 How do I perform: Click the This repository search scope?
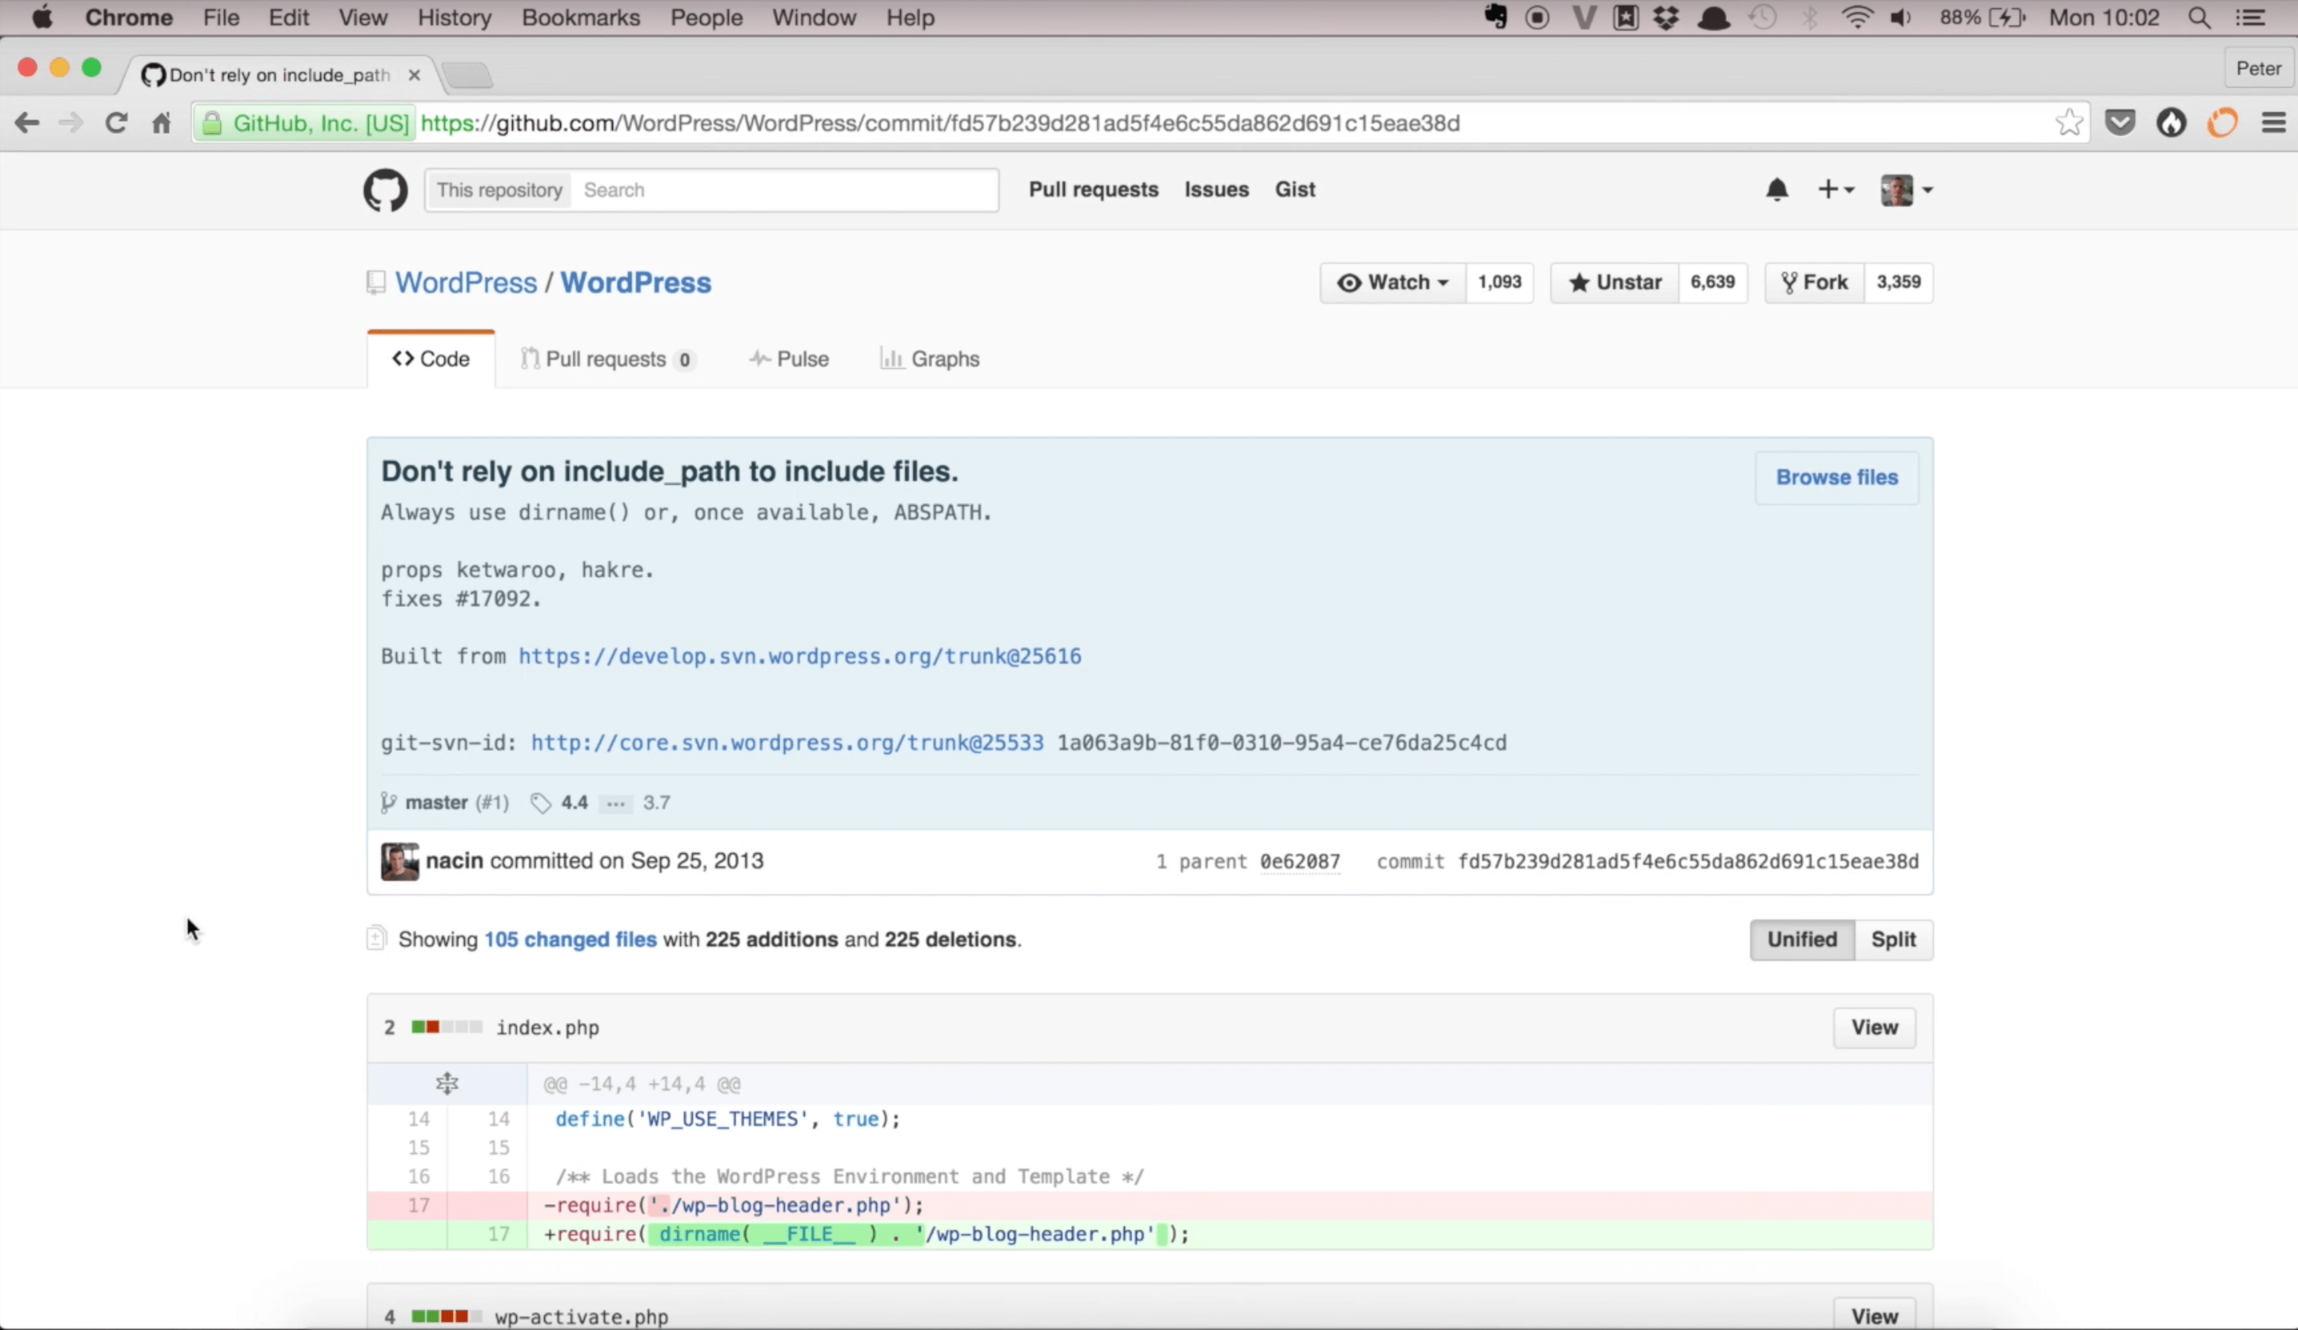tap(499, 191)
